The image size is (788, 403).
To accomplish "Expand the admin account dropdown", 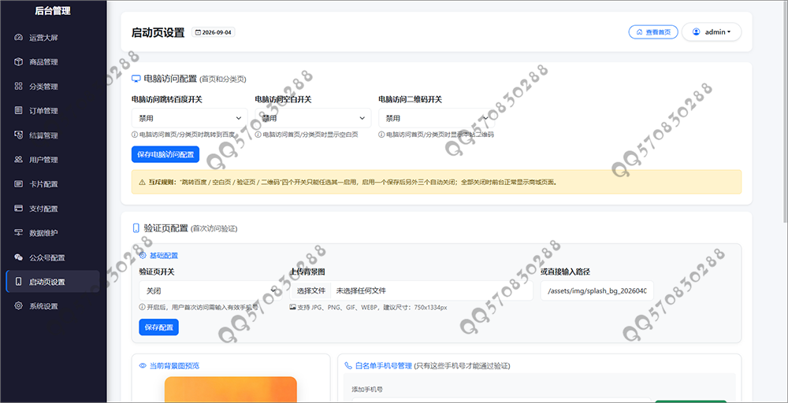I will pos(711,32).
